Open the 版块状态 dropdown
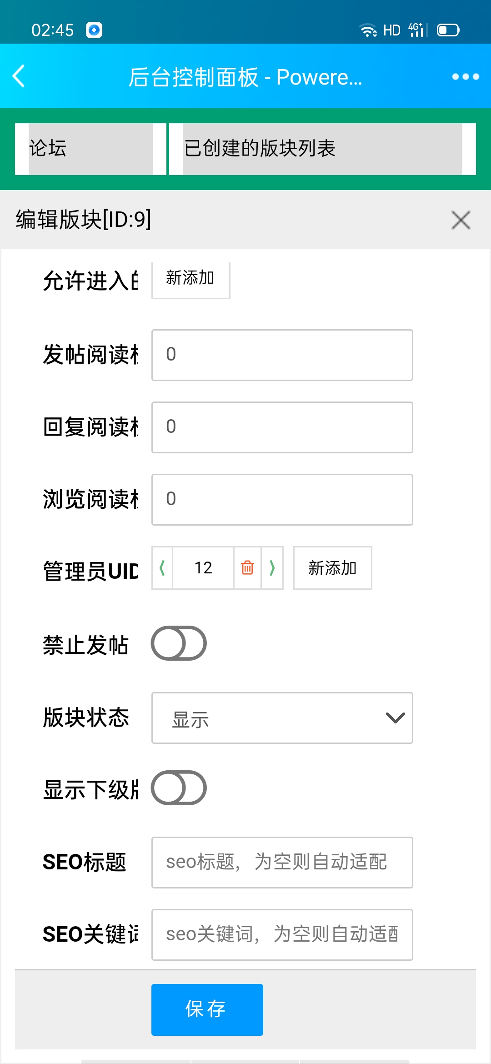This screenshot has height=1064, width=491. 282,718
